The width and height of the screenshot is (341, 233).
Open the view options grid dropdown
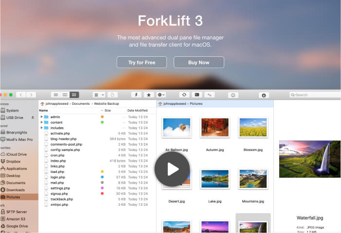click(x=99, y=95)
